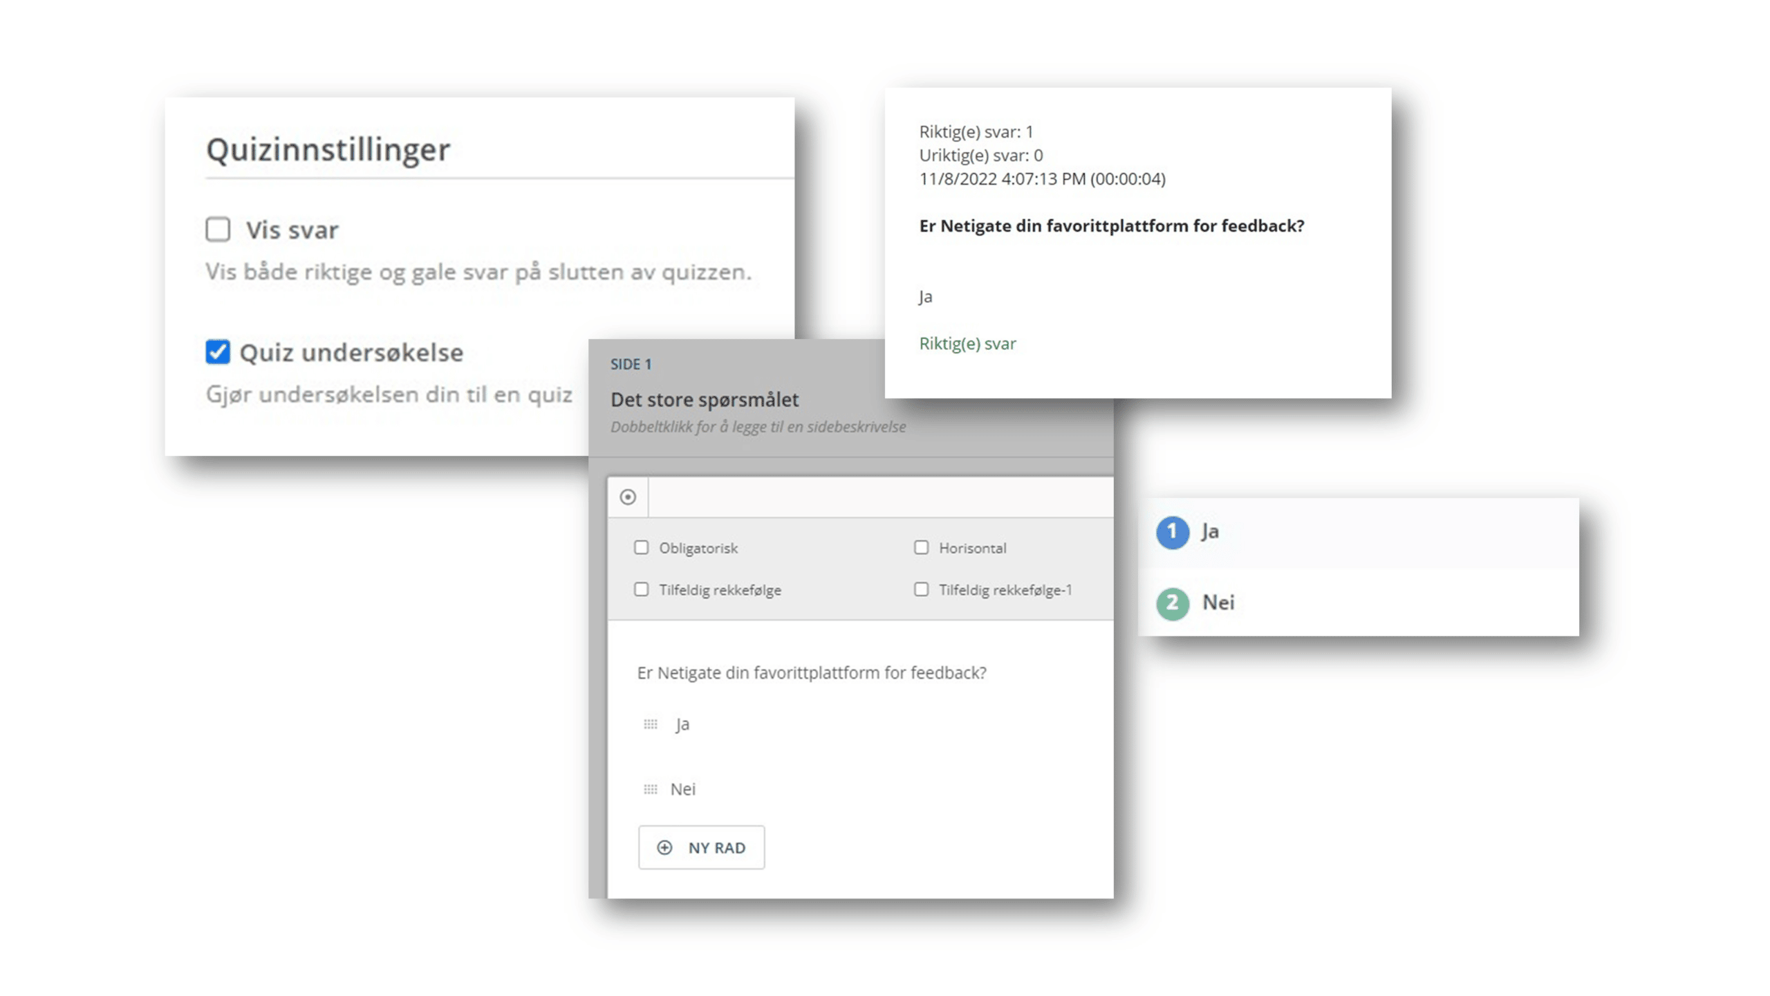Click the plus icon in NY RAD
The height and width of the screenshot is (996, 1770).
(x=664, y=847)
